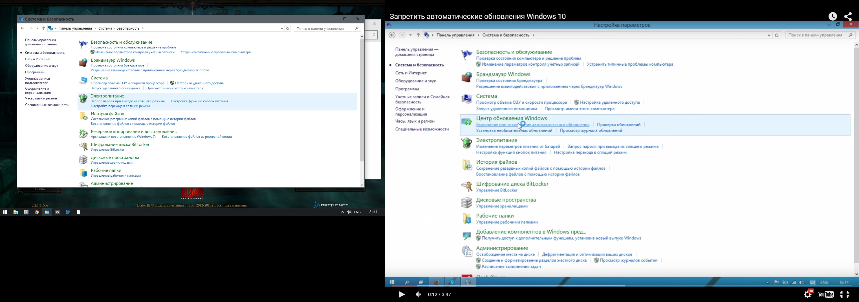Click the Watch Later clock icon on the video
This screenshot has width=859, height=302.
832,16
